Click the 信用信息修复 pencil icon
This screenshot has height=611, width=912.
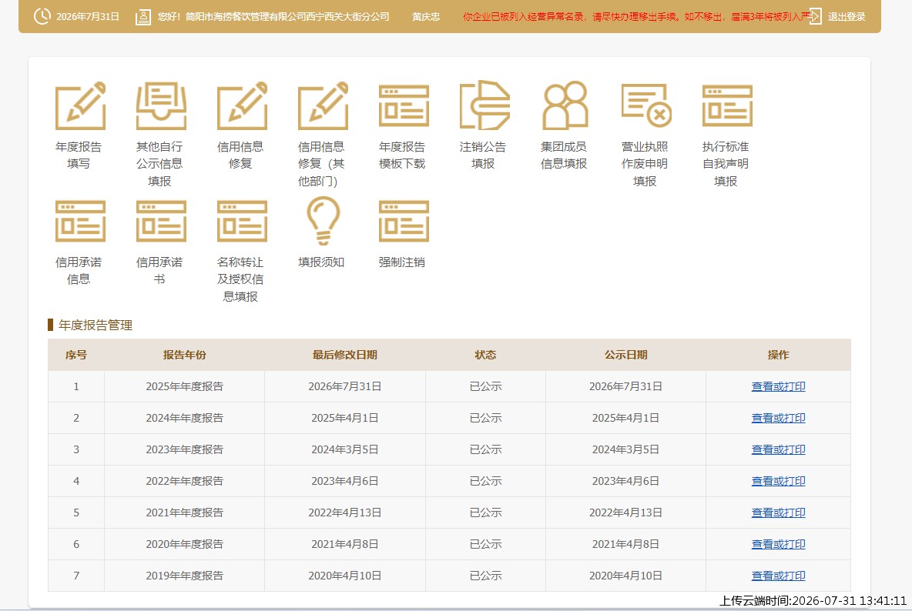[x=242, y=105]
